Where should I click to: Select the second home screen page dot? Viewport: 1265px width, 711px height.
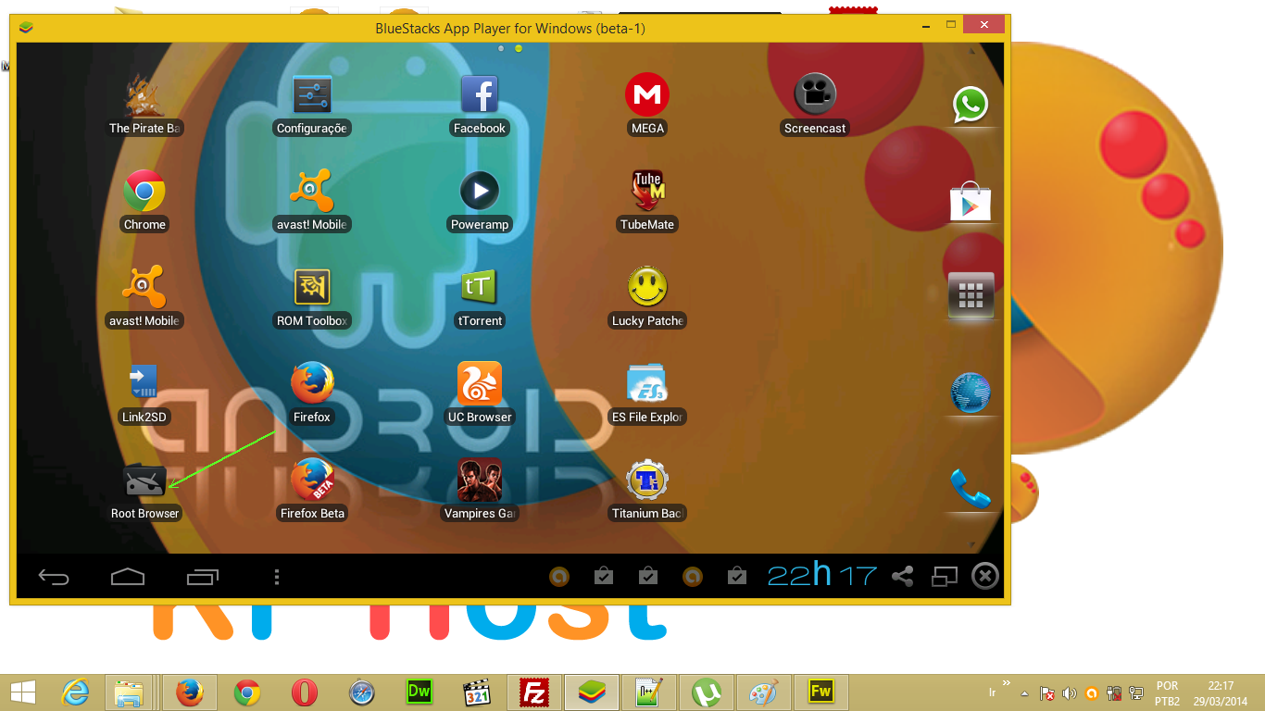click(x=519, y=48)
